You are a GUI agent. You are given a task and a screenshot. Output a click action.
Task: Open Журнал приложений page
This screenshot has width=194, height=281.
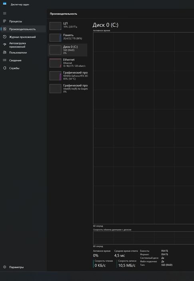(x=23, y=37)
